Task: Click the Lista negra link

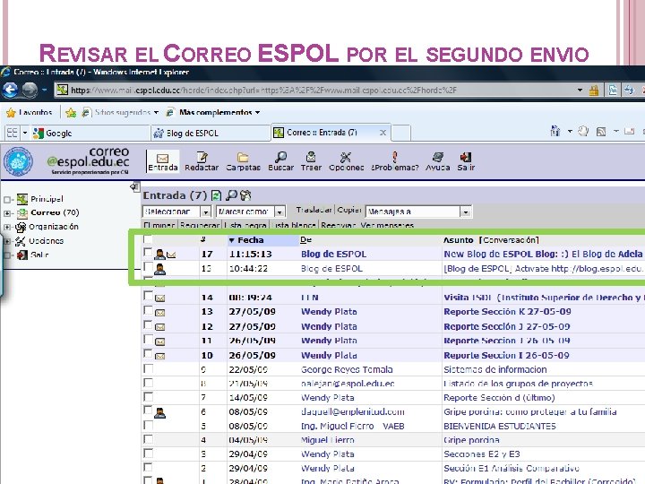Action: click(247, 226)
